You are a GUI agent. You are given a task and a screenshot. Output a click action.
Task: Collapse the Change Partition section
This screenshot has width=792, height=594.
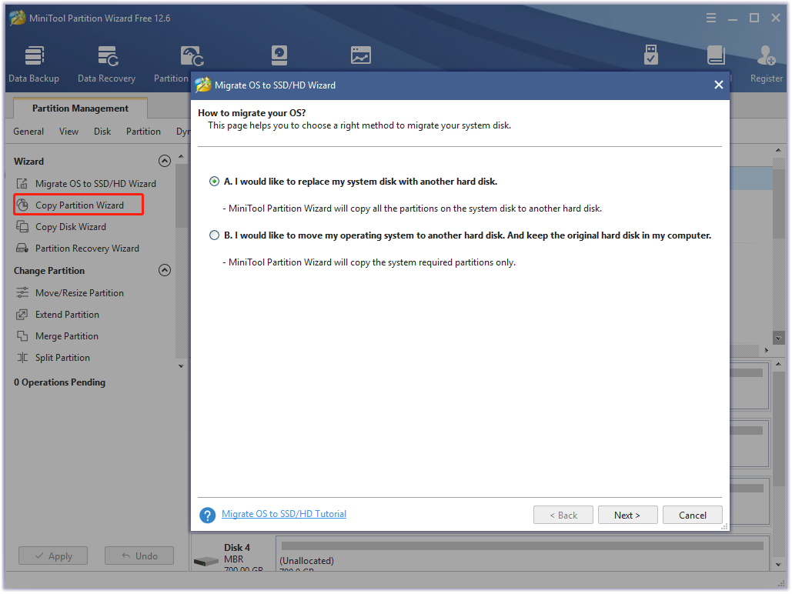pyautogui.click(x=165, y=270)
